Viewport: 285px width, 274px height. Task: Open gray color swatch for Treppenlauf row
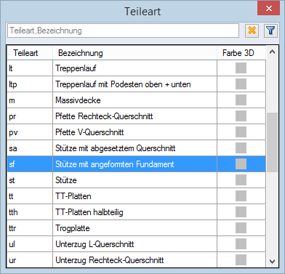(x=241, y=68)
